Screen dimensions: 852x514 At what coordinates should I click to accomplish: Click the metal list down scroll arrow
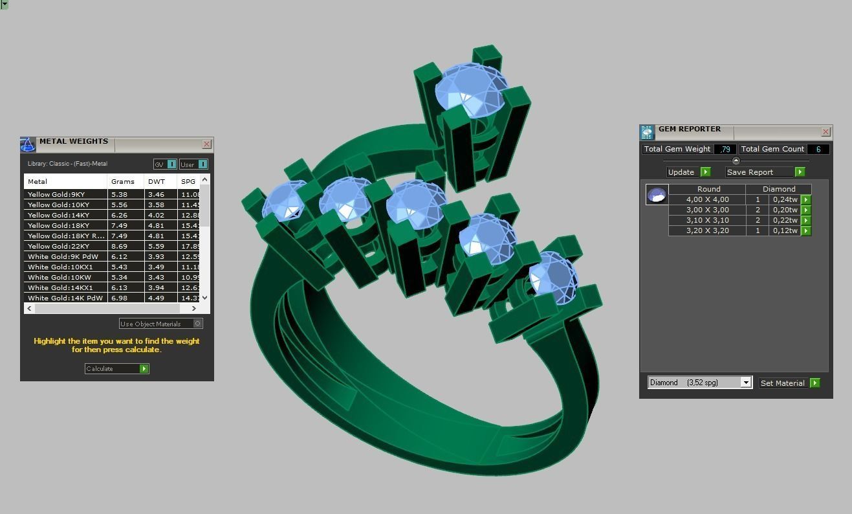pos(205,298)
